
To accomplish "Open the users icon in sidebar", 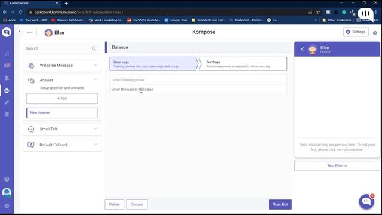I will point(7,78).
